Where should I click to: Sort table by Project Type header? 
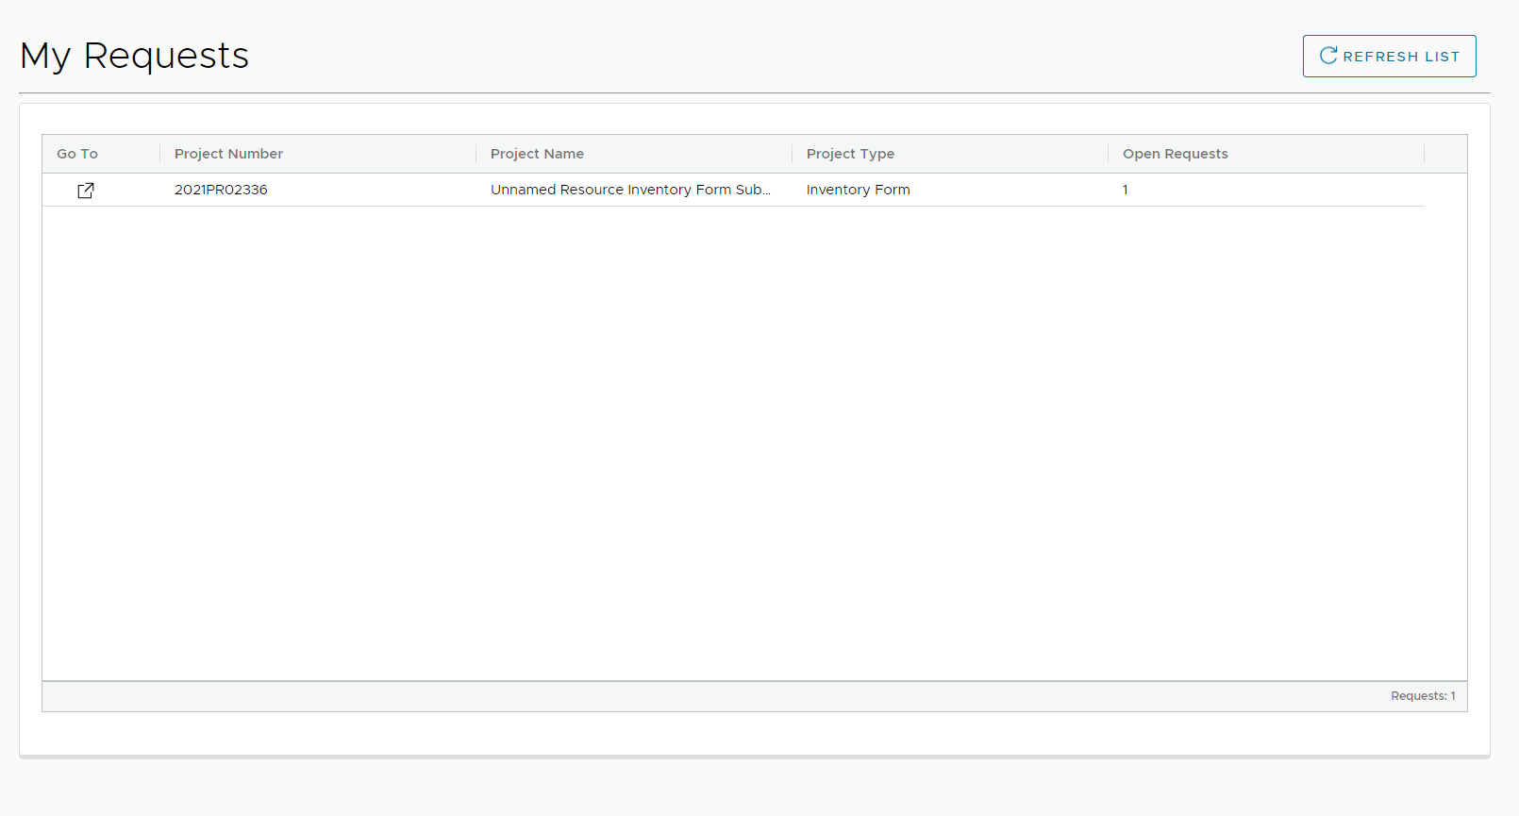(850, 154)
